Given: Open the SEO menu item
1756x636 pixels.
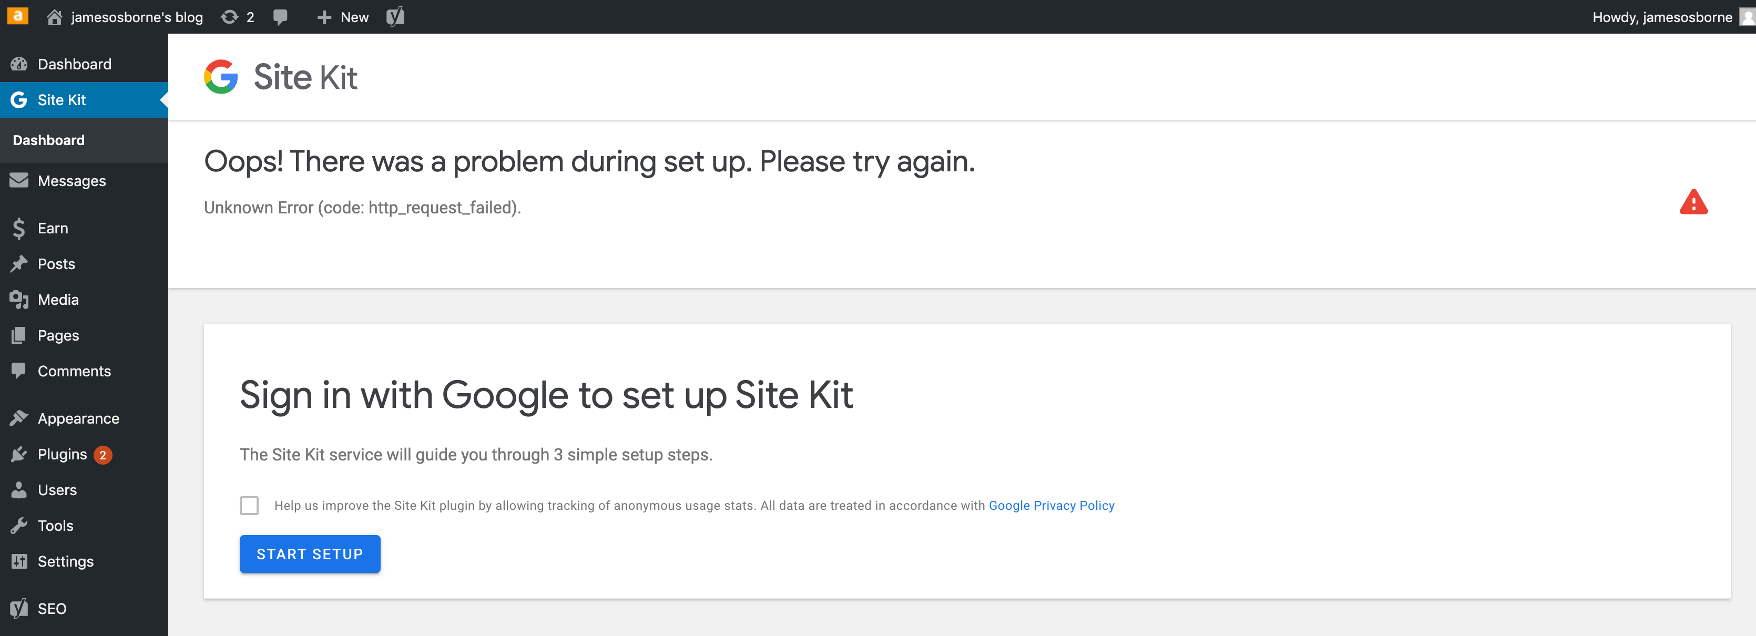Looking at the screenshot, I should pyautogui.click(x=84, y=608).
